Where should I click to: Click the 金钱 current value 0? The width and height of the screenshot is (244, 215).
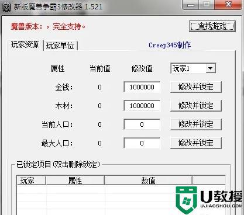click(x=99, y=87)
